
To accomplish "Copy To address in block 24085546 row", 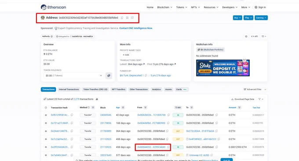I will 217,115.
